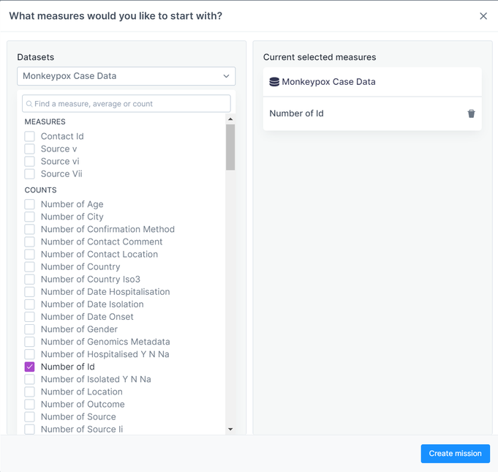Viewport: 498px width, 472px height.
Task: Expand dataset list using chevron arrow
Action: [x=226, y=76]
